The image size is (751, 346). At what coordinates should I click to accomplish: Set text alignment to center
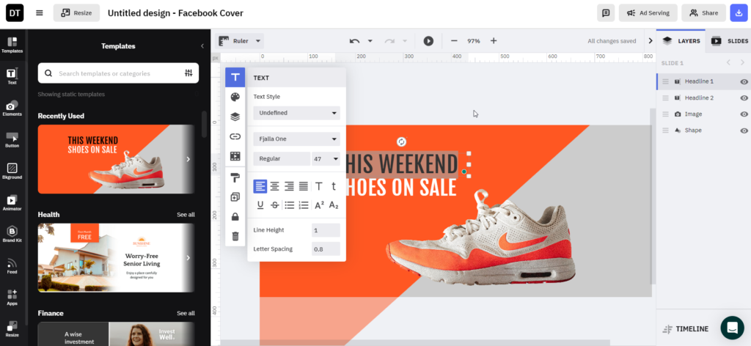[x=274, y=186]
